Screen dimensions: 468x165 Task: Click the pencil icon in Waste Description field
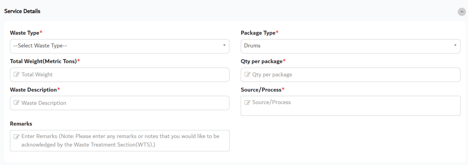16,103
